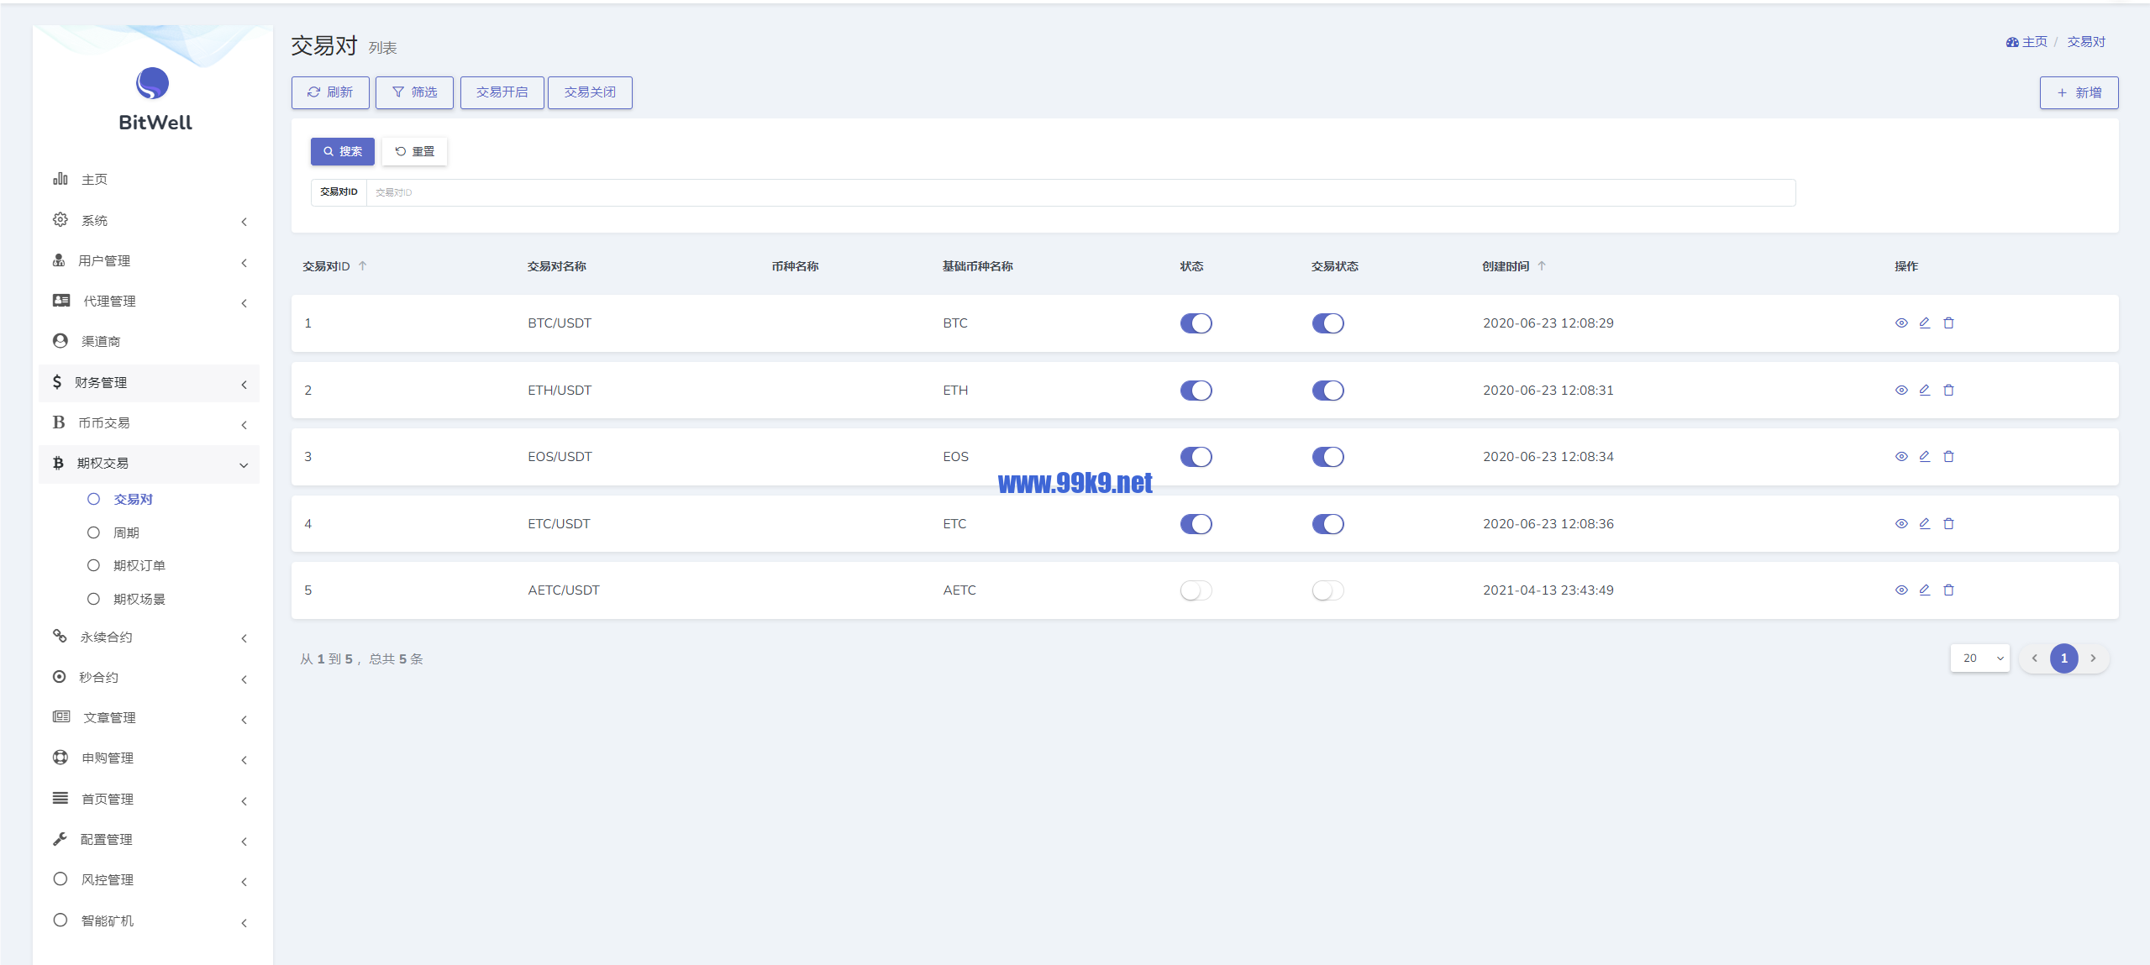
Task: Expand the 首页管理 sidebar menu
Action: [149, 800]
